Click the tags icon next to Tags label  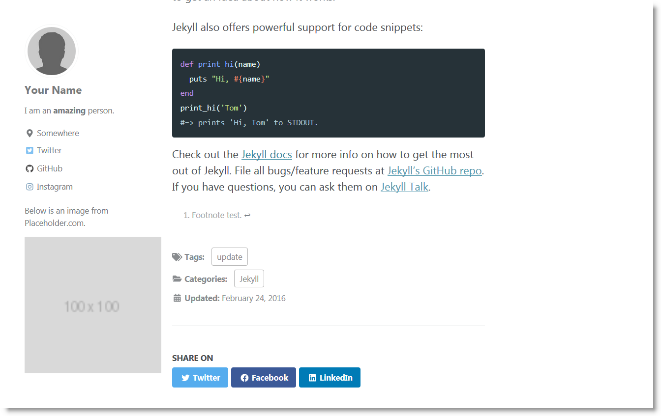pyautogui.click(x=177, y=256)
